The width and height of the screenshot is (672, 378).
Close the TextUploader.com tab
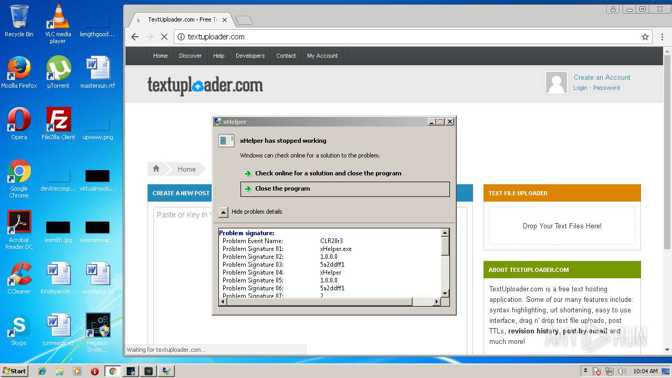click(x=225, y=20)
